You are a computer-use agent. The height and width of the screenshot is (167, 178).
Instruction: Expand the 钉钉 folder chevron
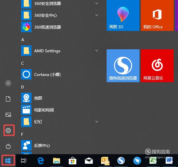(x=97, y=122)
